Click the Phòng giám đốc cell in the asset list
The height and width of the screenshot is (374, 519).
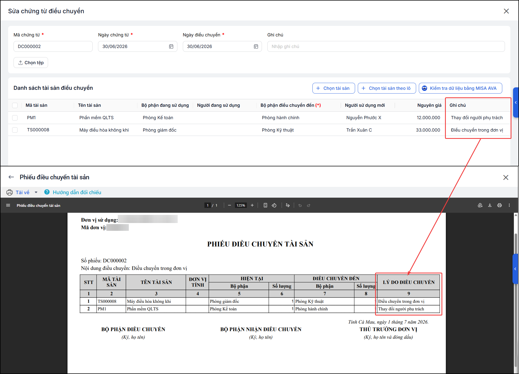tap(160, 130)
